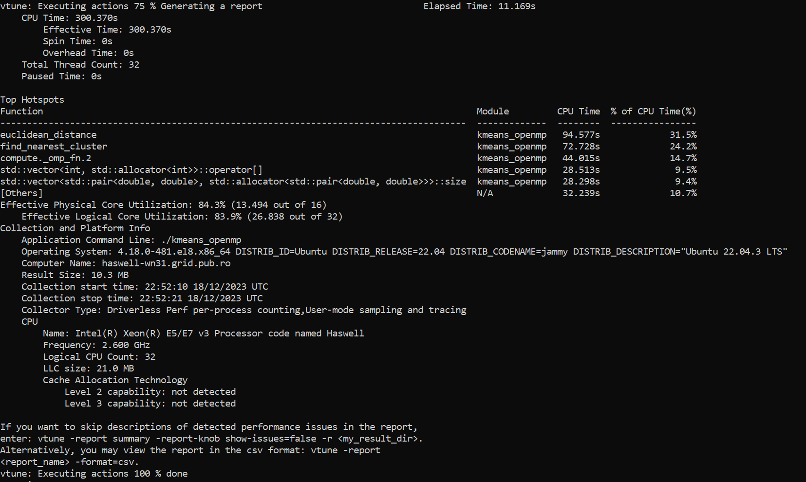Click the Level 2 capability not detected line
The height and width of the screenshot is (482, 806).
pyautogui.click(x=150, y=392)
